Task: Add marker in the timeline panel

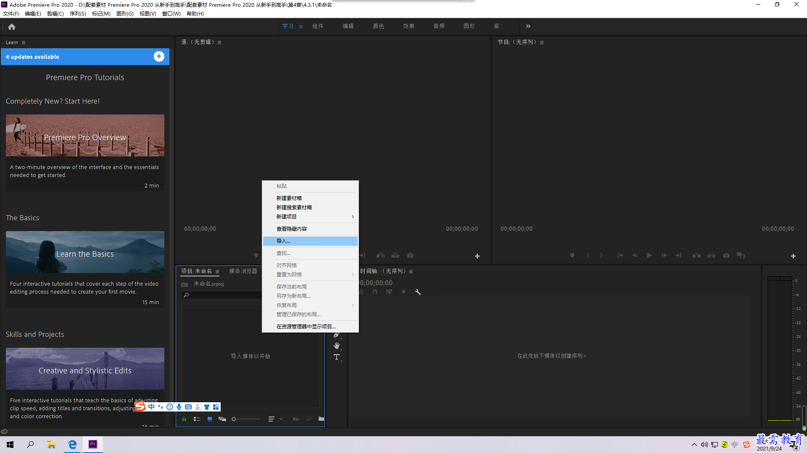Action: pyautogui.click(x=403, y=292)
